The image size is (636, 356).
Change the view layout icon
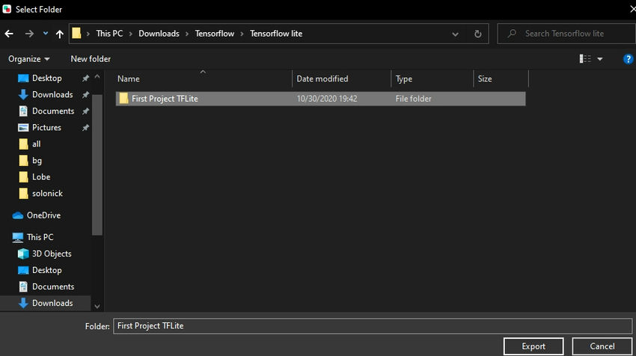tap(585, 59)
